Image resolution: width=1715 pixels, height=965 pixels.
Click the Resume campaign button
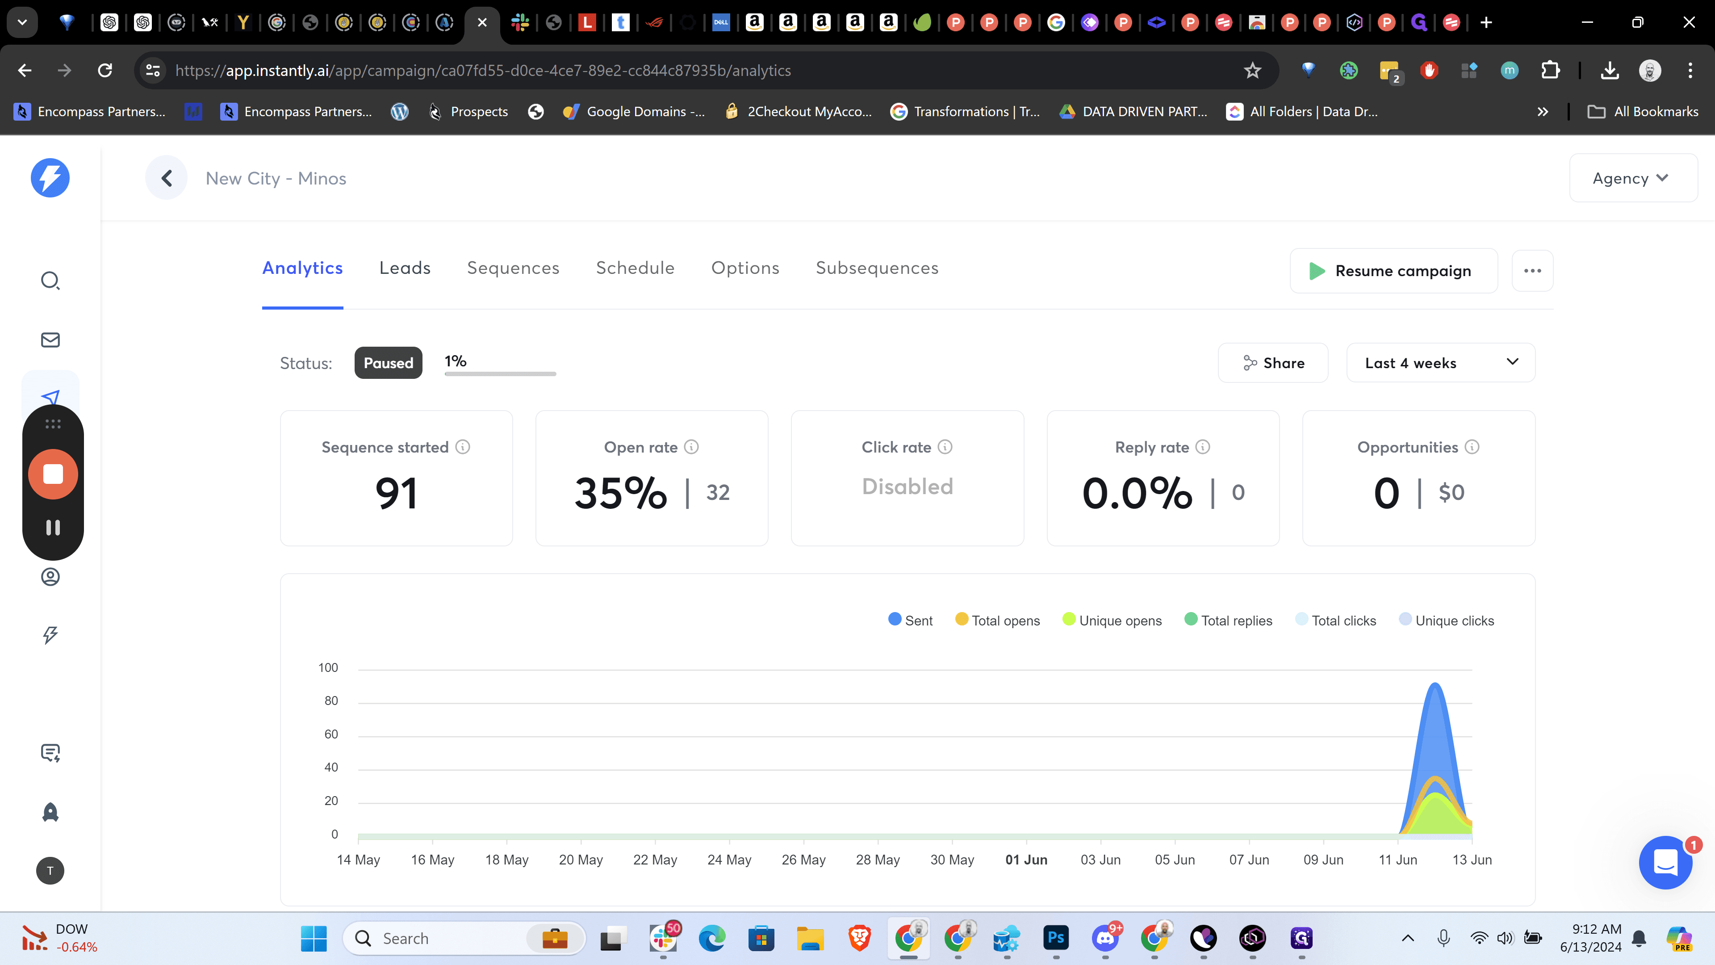point(1393,270)
